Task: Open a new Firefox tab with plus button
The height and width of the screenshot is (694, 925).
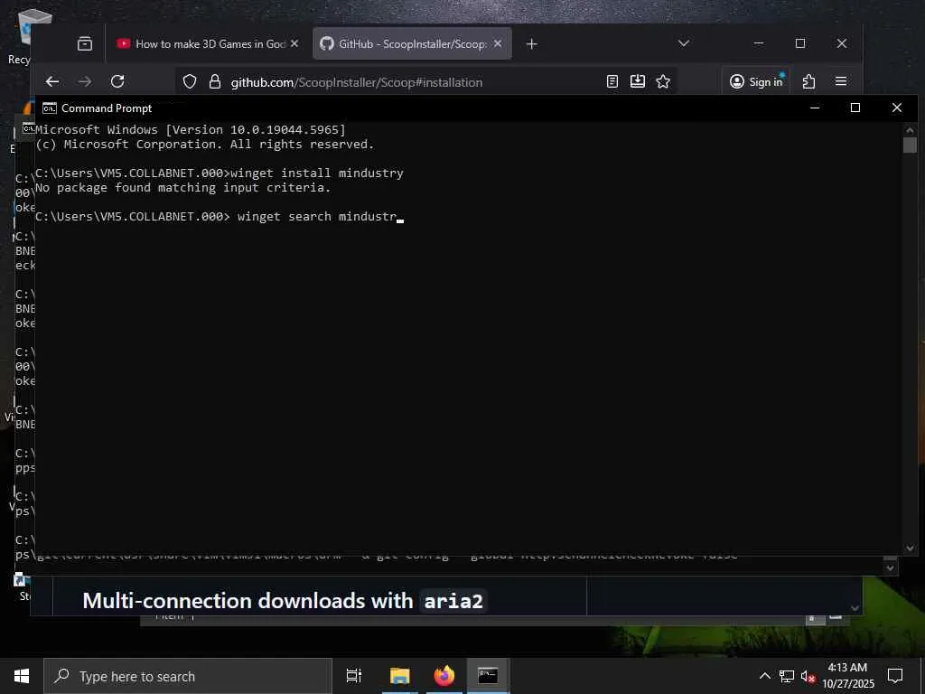Action: (x=531, y=43)
